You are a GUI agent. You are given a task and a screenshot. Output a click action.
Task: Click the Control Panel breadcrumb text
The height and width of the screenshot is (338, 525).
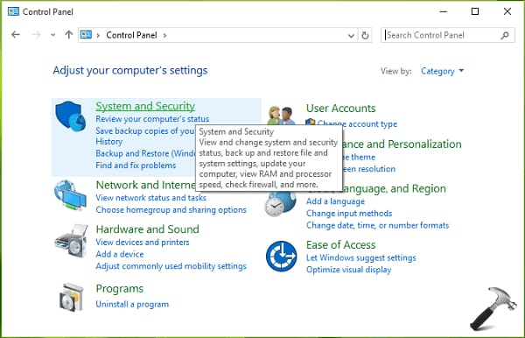click(131, 35)
